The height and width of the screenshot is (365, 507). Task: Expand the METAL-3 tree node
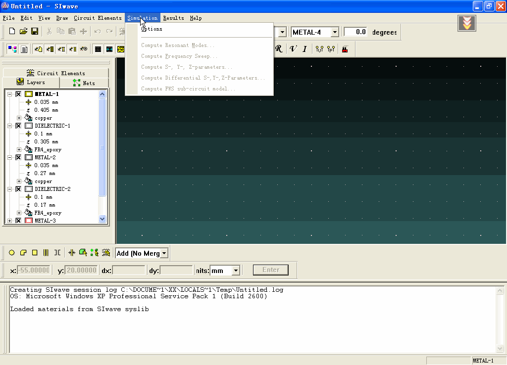tap(10, 221)
